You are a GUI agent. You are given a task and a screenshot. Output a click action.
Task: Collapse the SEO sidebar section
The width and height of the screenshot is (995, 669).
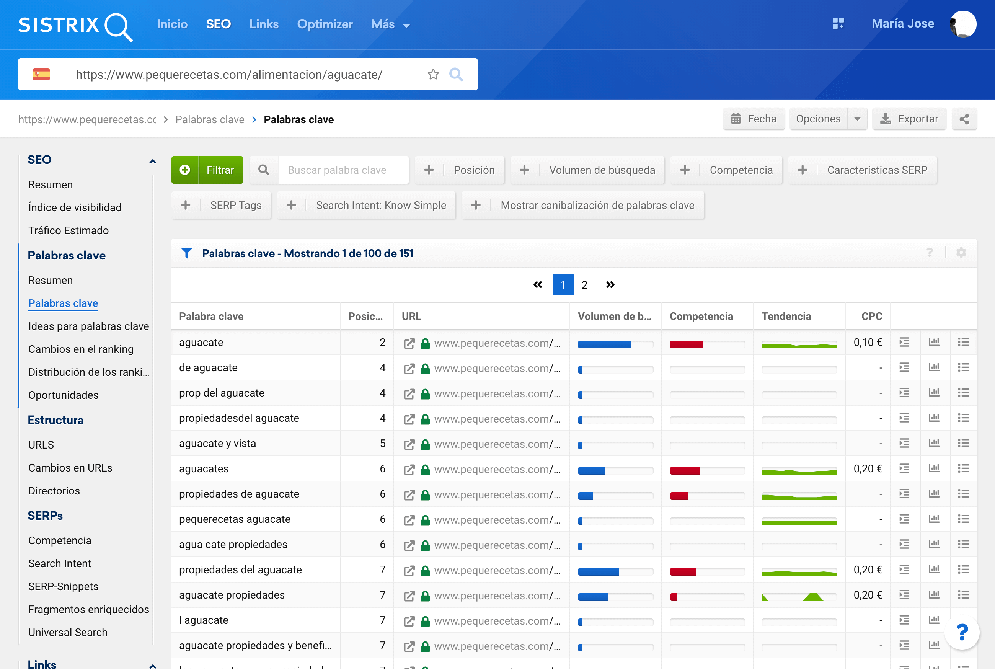point(152,161)
